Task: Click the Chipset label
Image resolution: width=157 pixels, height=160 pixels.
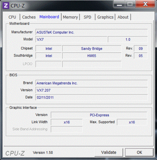Action: pyautogui.click(x=27, y=48)
